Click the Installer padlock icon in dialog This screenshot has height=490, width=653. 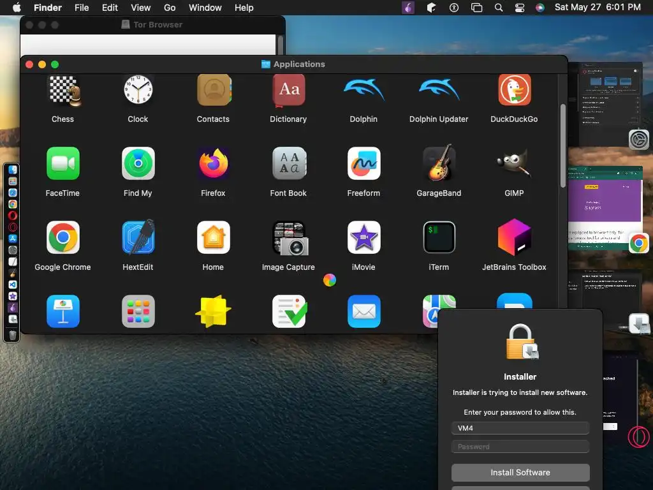522,342
